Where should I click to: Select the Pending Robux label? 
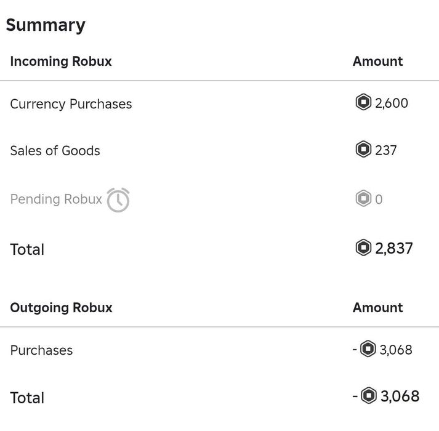[55, 199]
